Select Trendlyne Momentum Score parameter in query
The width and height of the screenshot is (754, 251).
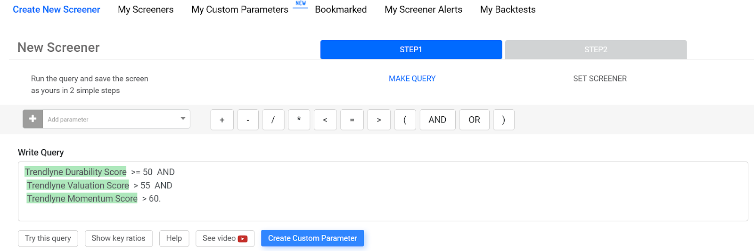click(x=82, y=199)
